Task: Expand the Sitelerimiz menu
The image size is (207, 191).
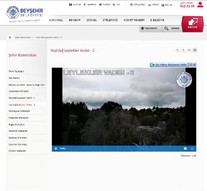Action: [x=110, y=20]
